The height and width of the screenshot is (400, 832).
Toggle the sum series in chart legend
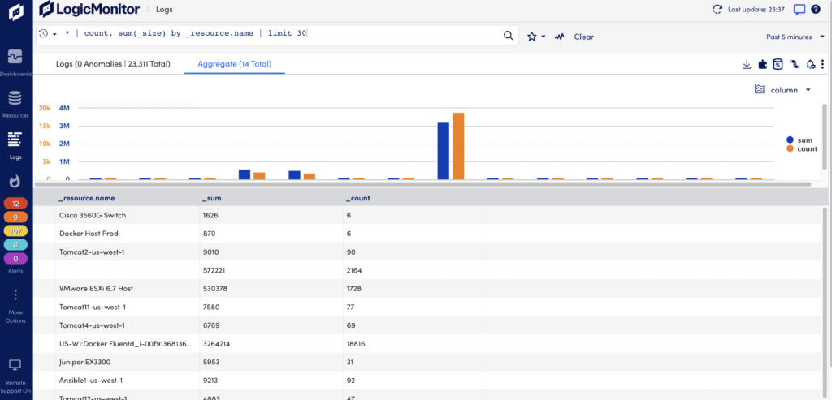[799, 140]
